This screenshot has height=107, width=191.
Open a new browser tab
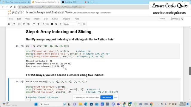tap(93, 2)
